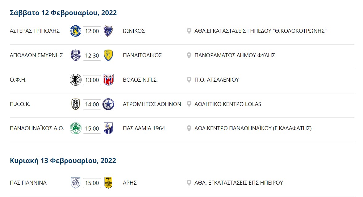Click the location pin beside ΑΘΛΗΤΙΚΟ ΚΕΝΤΡΟ LOLAS
This screenshot has width=363, height=197.
189,104
